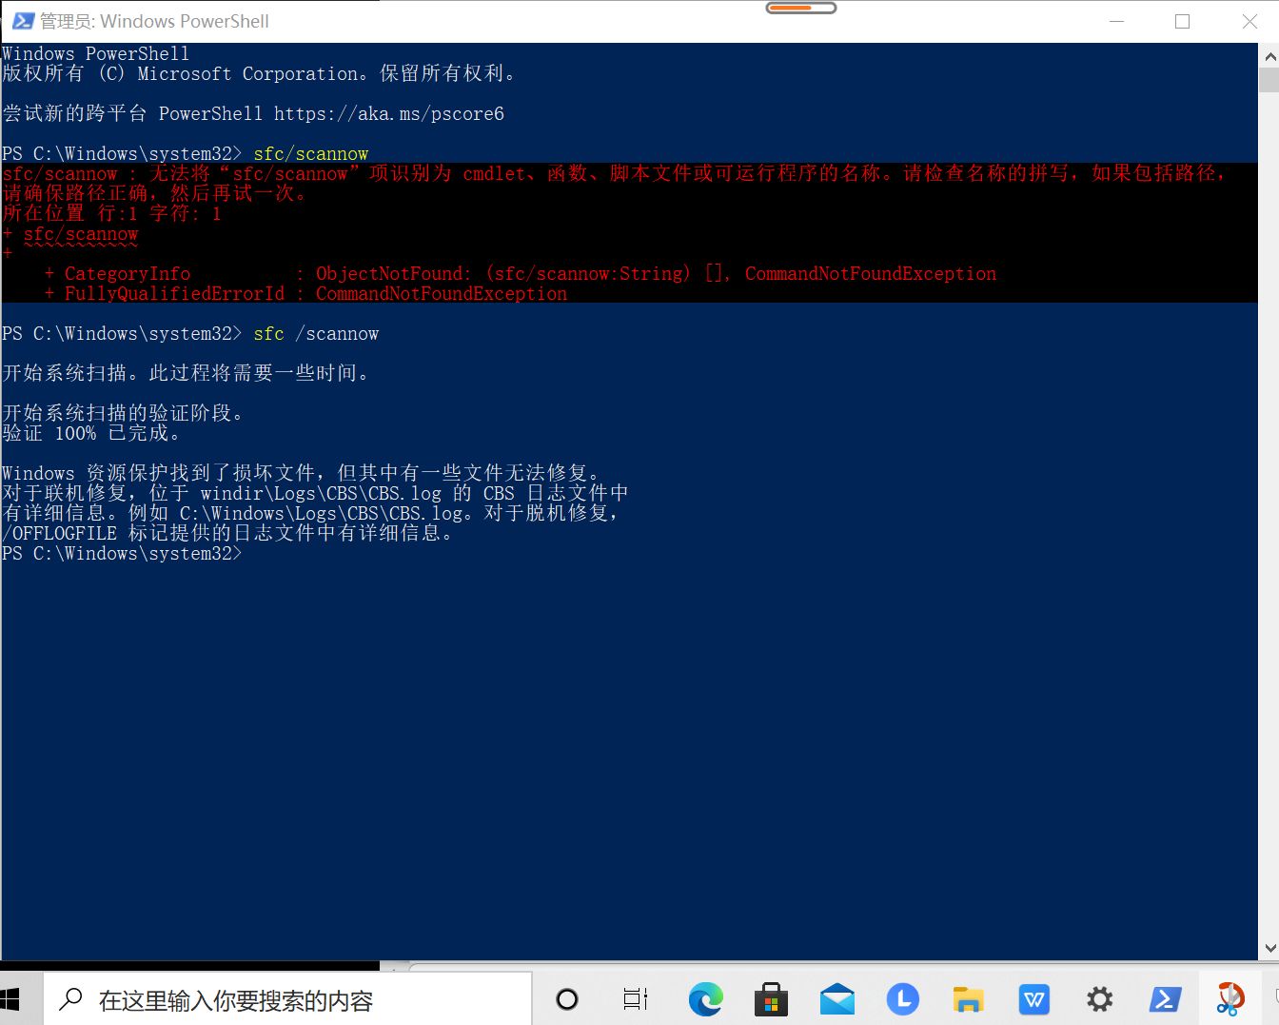Click the 'Windows 资源保护找到了损坏文件' line

[x=302, y=473]
